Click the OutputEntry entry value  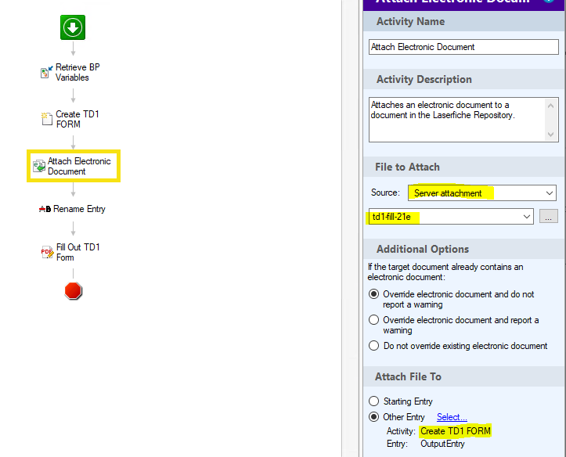(442, 444)
